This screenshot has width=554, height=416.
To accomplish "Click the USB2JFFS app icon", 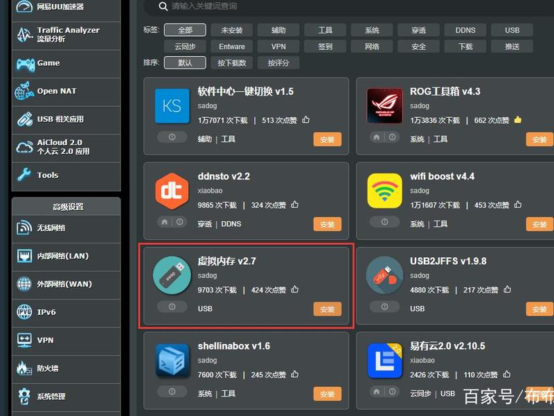I will pos(384,275).
